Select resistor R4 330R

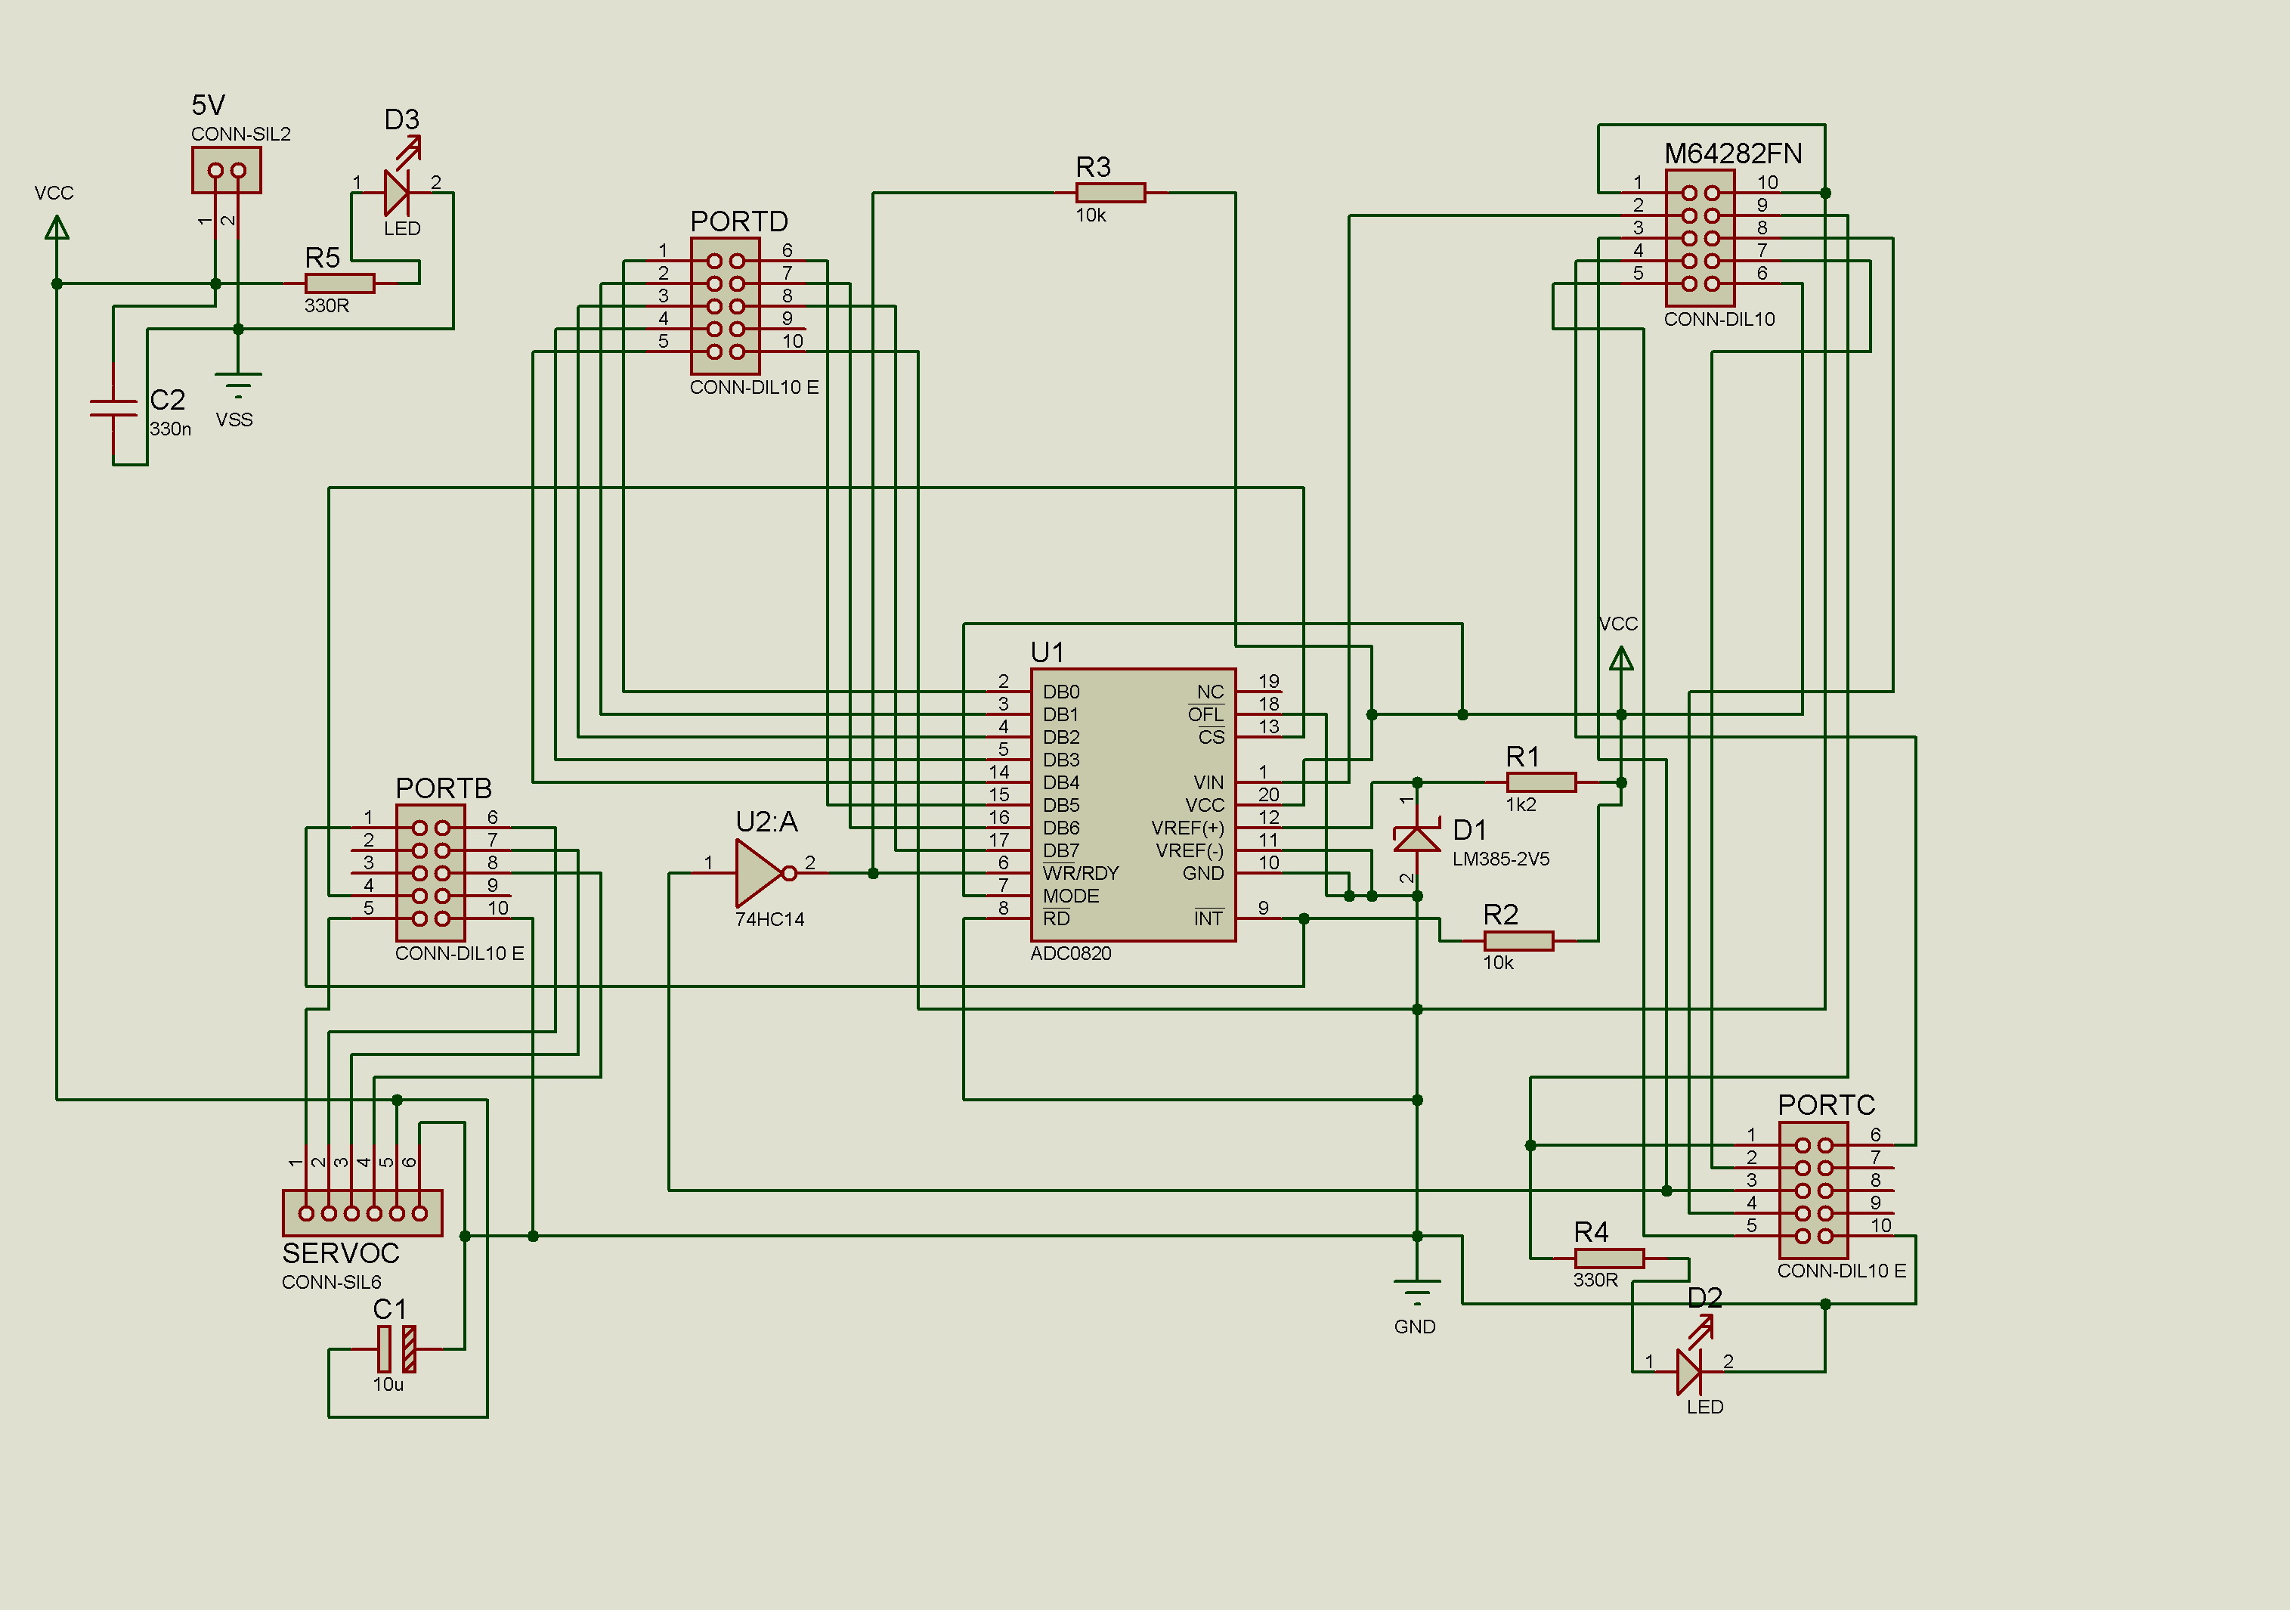click(1609, 1258)
